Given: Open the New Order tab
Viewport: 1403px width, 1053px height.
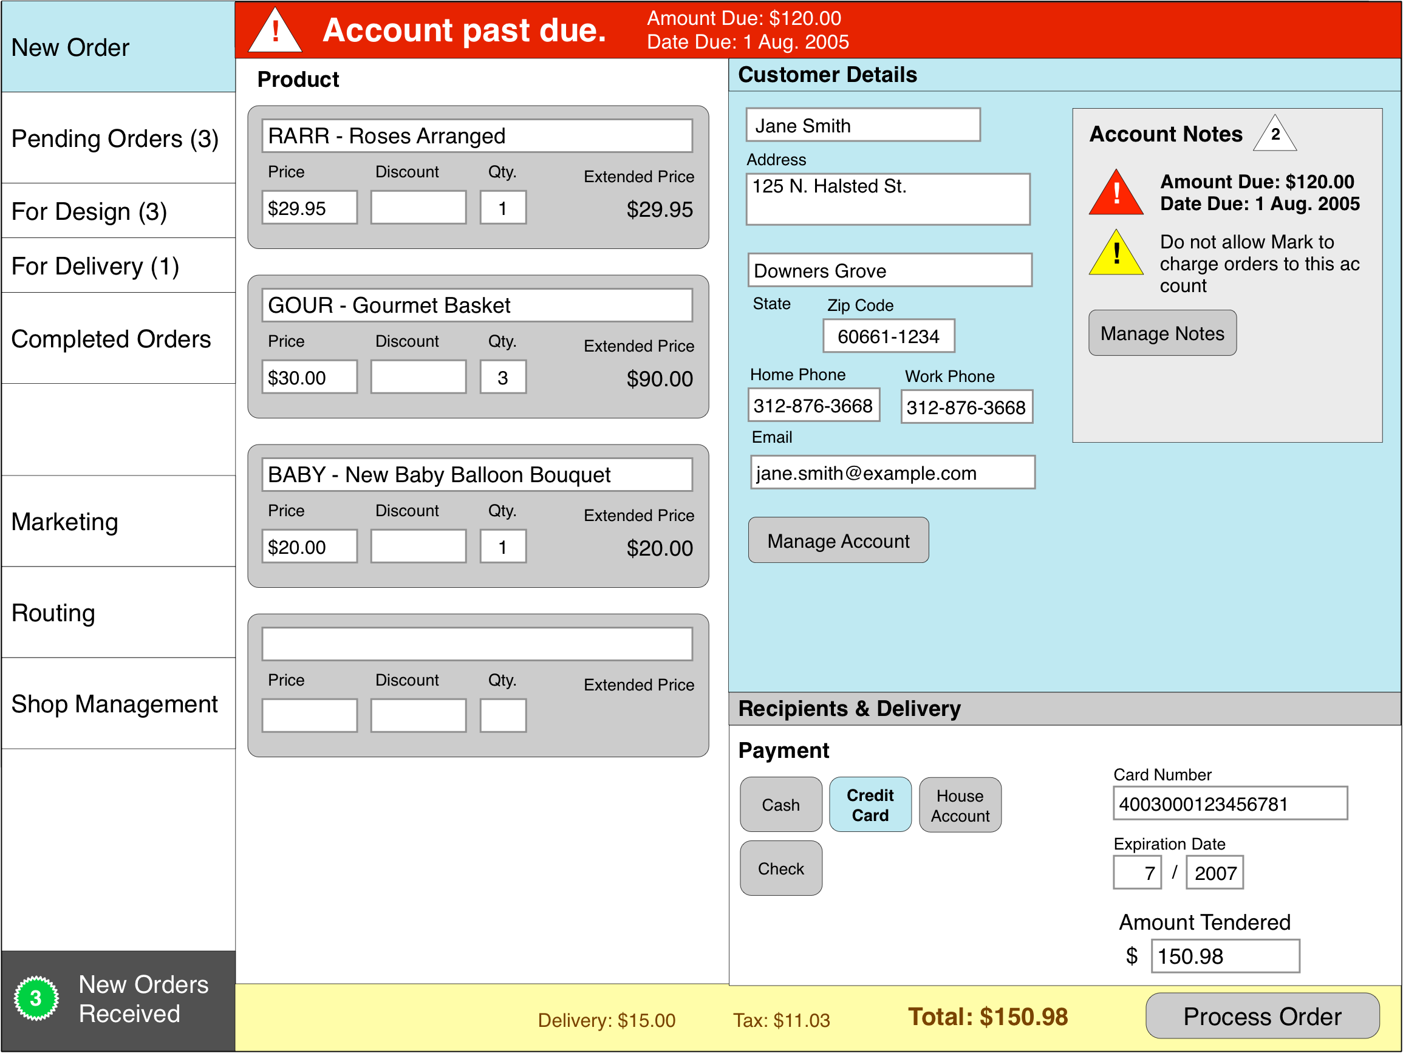Looking at the screenshot, I should click(70, 47).
